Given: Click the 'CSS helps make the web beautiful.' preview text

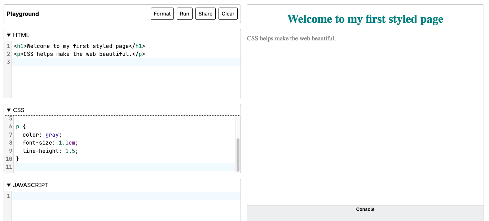Looking at the screenshot, I should 291,38.
